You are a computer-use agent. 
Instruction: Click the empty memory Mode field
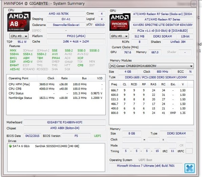pos(149,145)
